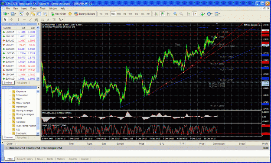
Task: Switch to Navigator Favorites tab
Action: pyautogui.click(x=22, y=137)
